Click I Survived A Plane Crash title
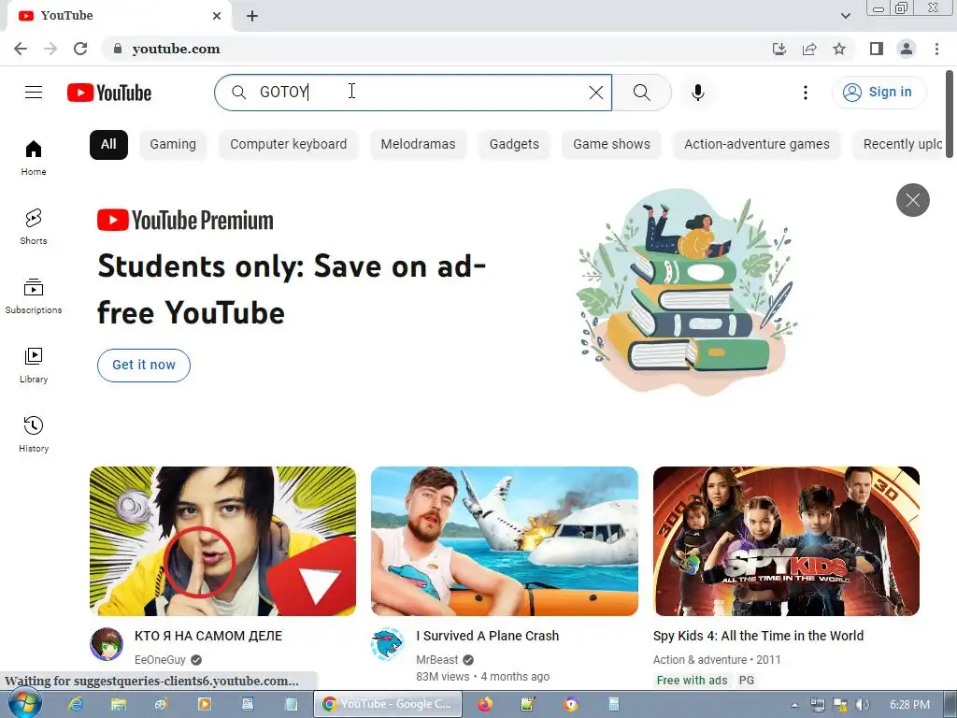Image resolution: width=957 pixels, height=718 pixels. pos(488,636)
